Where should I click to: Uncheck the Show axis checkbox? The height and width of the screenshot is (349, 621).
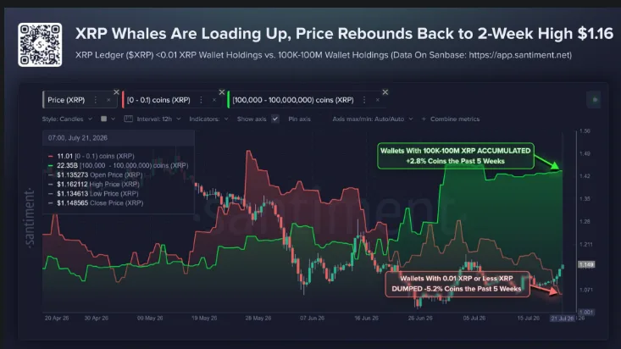coord(275,119)
